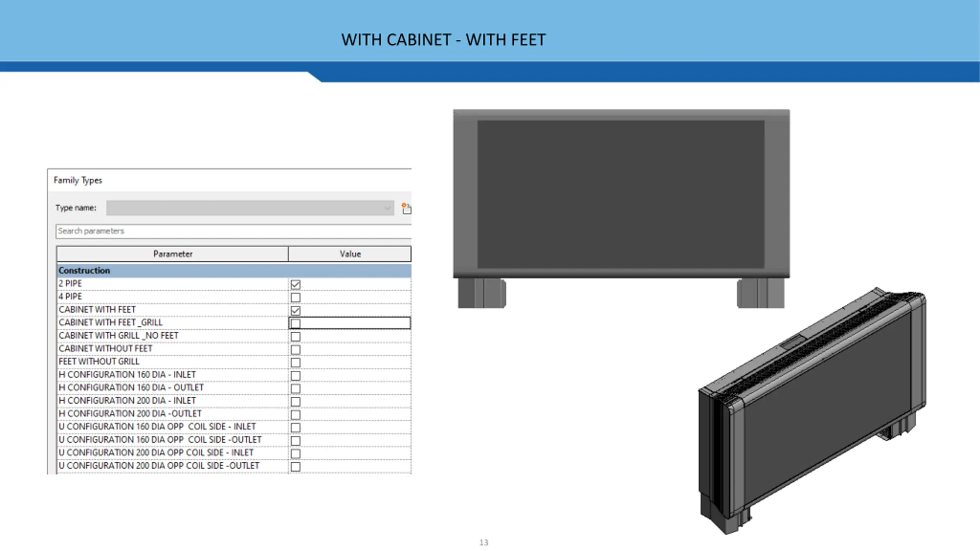Click the Search parameters field

point(234,231)
